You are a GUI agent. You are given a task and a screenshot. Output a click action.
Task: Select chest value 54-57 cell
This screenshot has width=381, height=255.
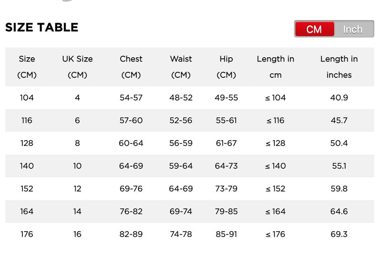tap(131, 98)
